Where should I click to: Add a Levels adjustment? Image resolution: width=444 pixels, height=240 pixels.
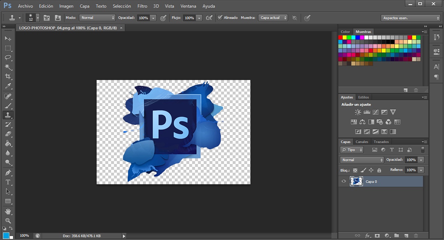[x=367, y=112]
